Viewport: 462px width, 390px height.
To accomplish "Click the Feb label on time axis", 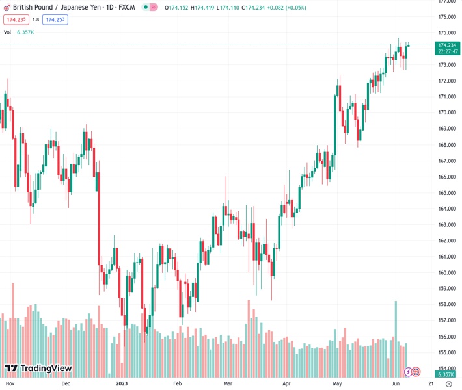I will pyautogui.click(x=177, y=384).
